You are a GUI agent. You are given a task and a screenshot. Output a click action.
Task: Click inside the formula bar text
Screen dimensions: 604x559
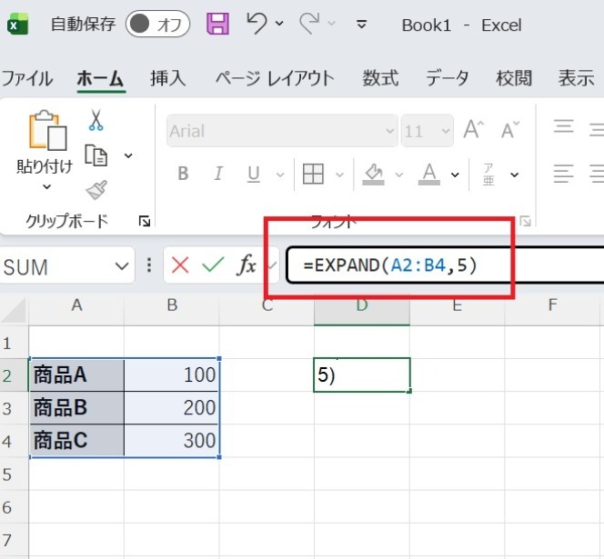click(390, 265)
